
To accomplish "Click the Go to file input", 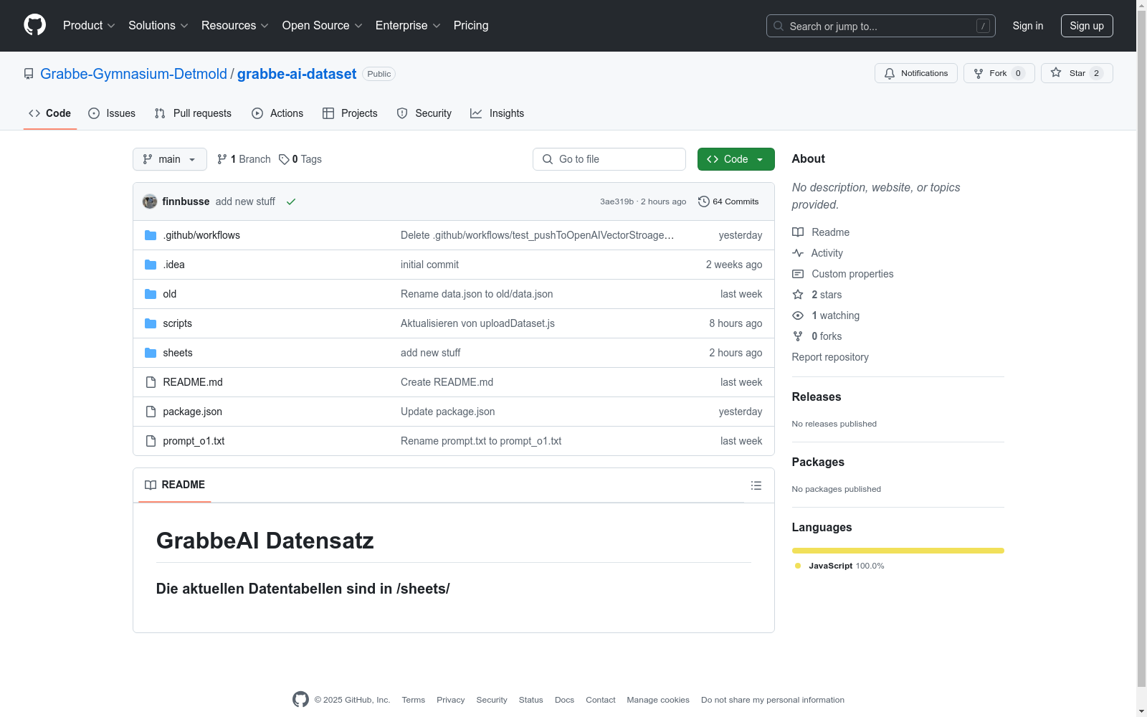I will (x=609, y=159).
